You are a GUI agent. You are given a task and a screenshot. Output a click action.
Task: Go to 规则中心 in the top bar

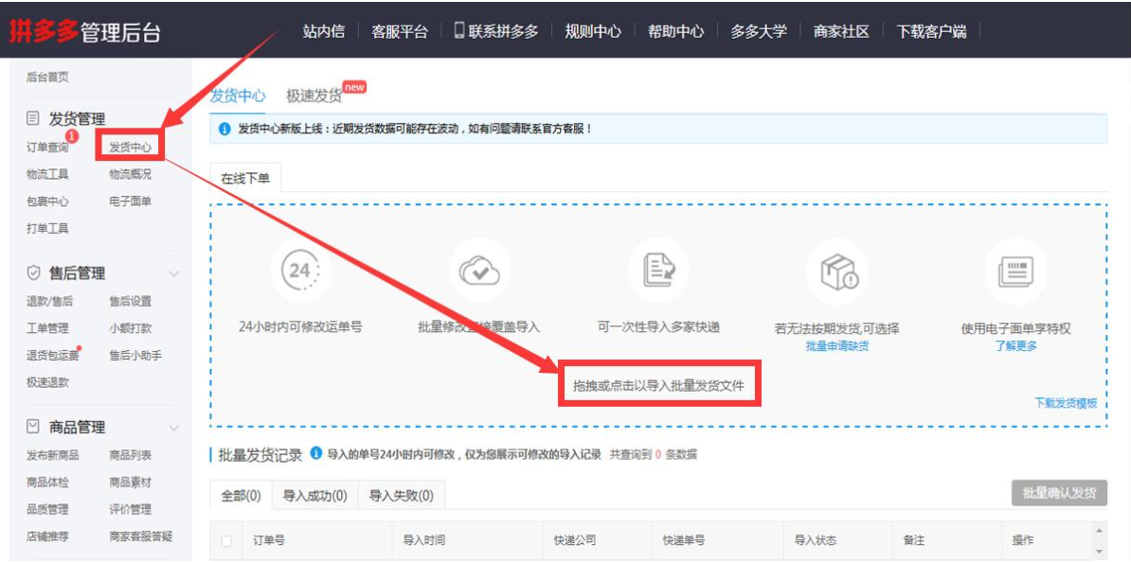click(593, 31)
